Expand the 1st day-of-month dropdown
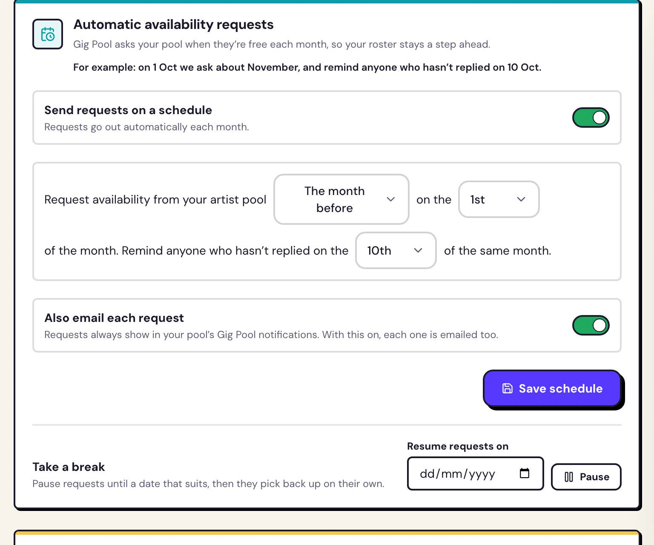This screenshot has height=545, width=654. click(499, 199)
